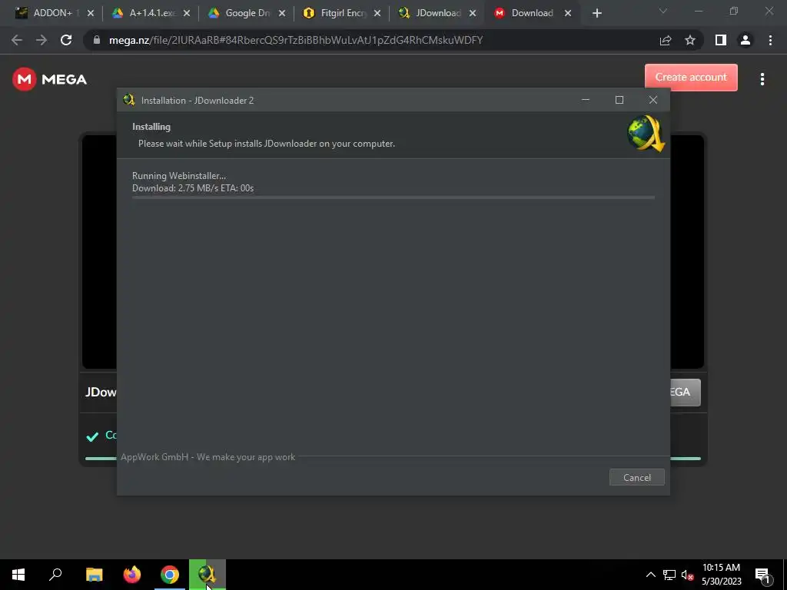Minimize the JDownloader installer window

pos(585,100)
